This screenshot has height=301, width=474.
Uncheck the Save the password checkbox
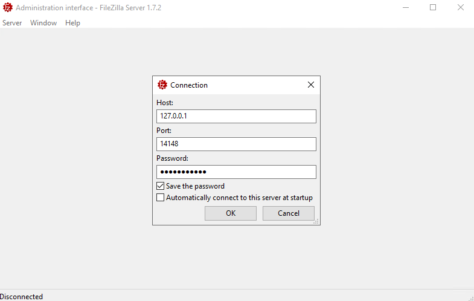pyautogui.click(x=161, y=186)
